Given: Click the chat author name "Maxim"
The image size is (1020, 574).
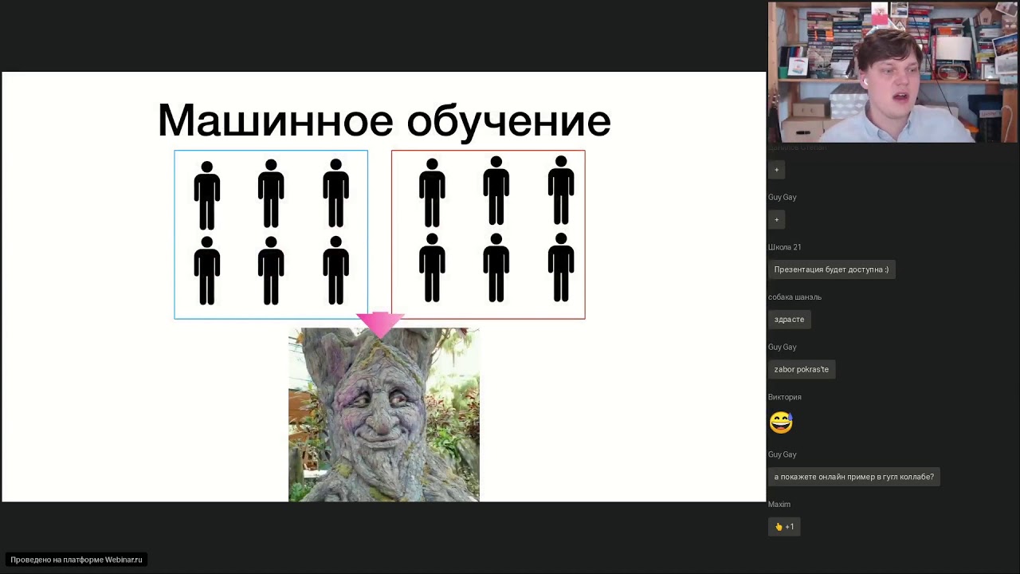Looking at the screenshot, I should click(779, 504).
